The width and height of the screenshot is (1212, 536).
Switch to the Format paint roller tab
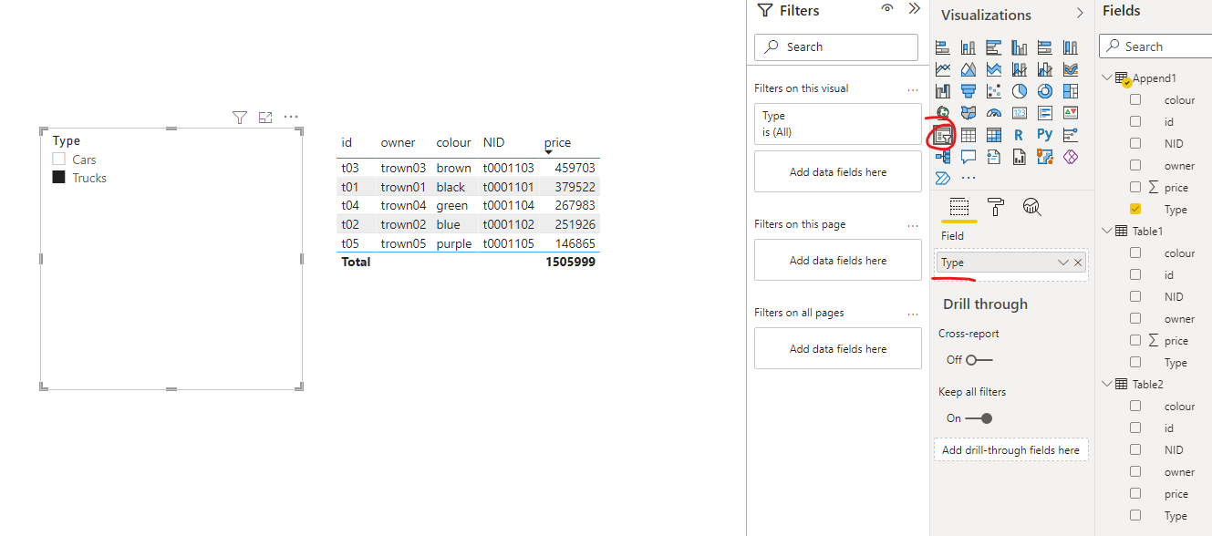point(996,207)
